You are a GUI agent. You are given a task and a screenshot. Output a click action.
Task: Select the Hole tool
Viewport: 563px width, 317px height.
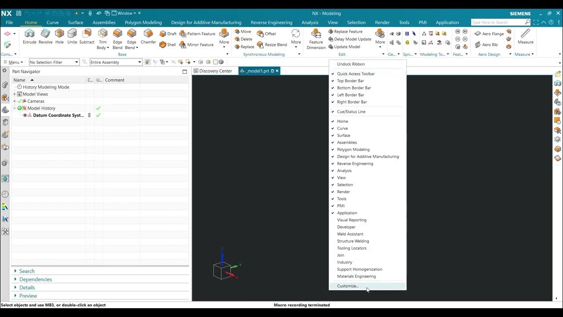pos(59,37)
